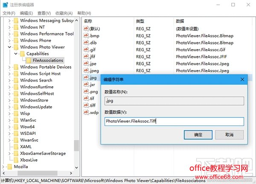The image size is (256, 184).
Task: Click the 名称 column header
Action: tap(88, 21)
